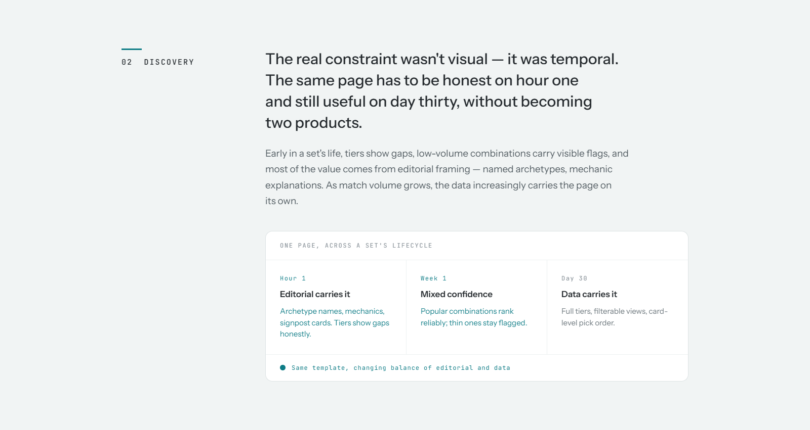This screenshot has height=430, width=810.
Task: Select the 'Mixed confidence' heading
Action: tap(456, 294)
